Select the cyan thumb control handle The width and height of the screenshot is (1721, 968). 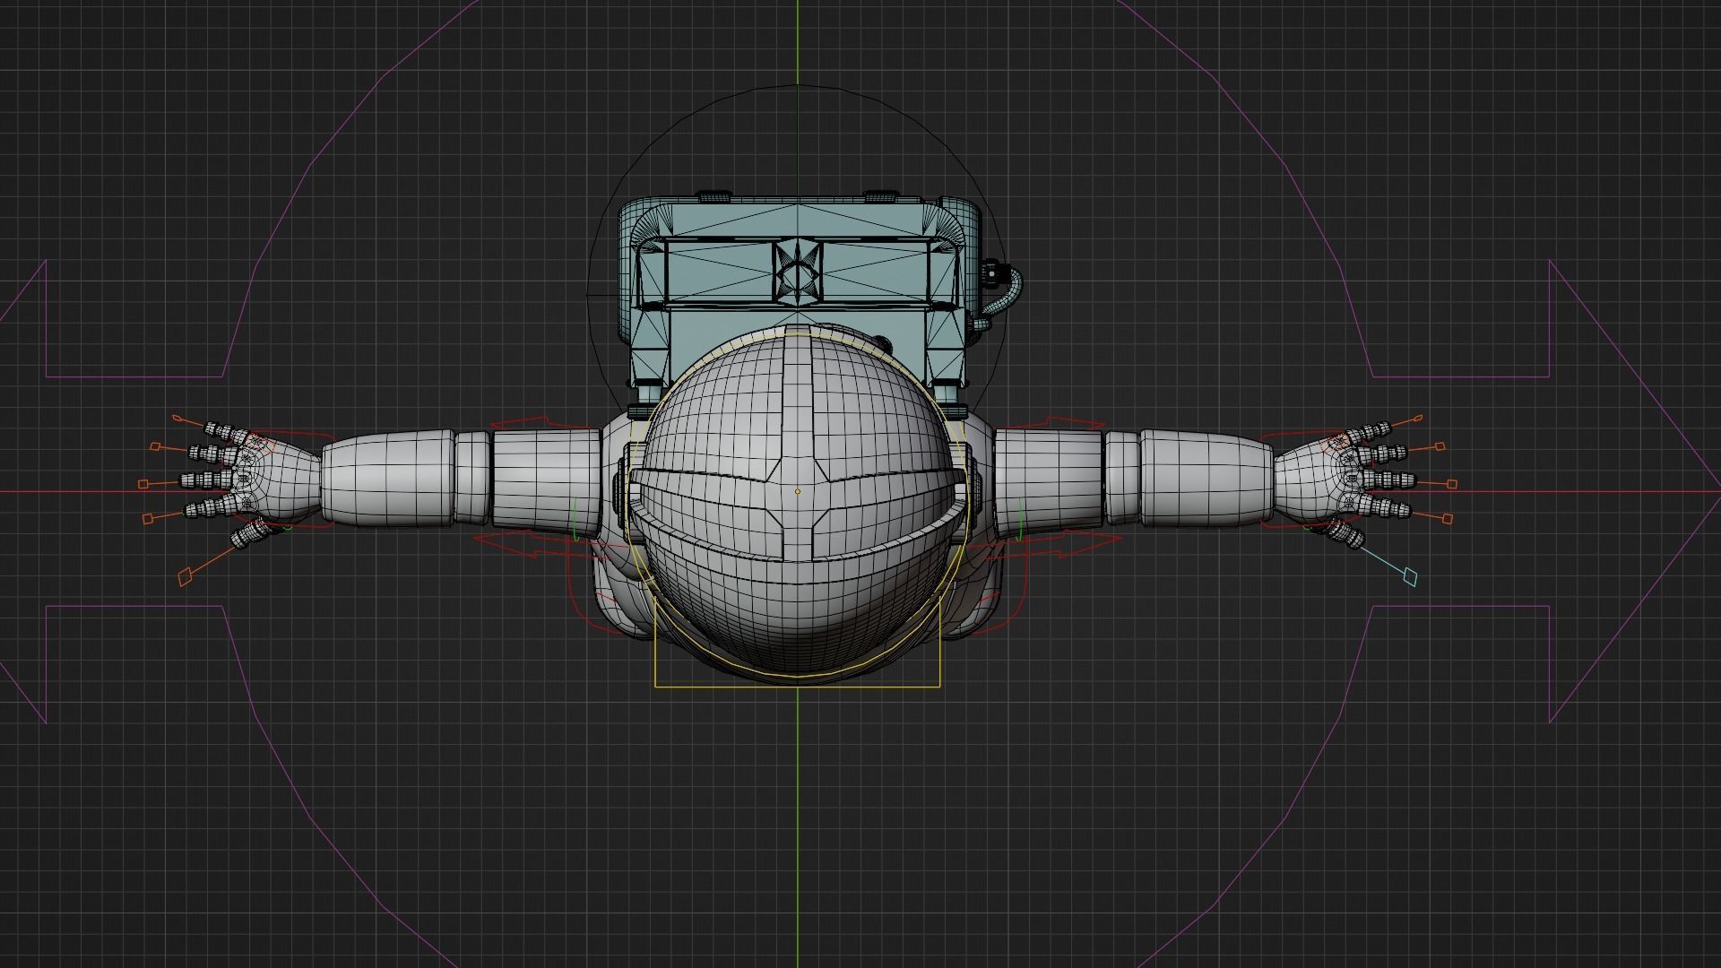1409,576
